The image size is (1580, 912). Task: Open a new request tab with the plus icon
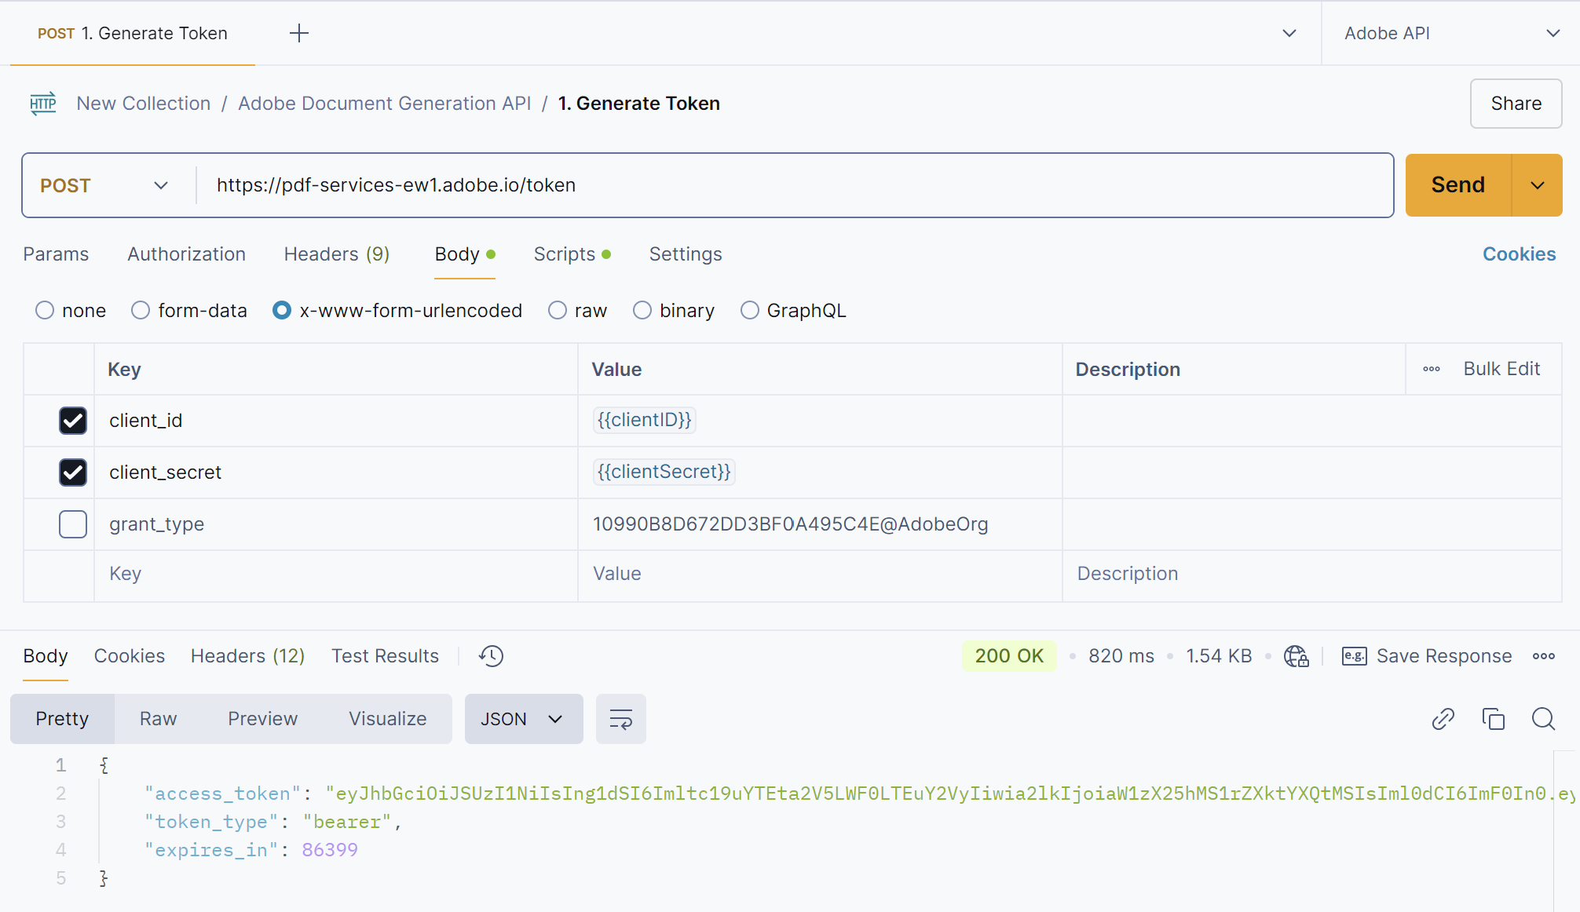298,33
